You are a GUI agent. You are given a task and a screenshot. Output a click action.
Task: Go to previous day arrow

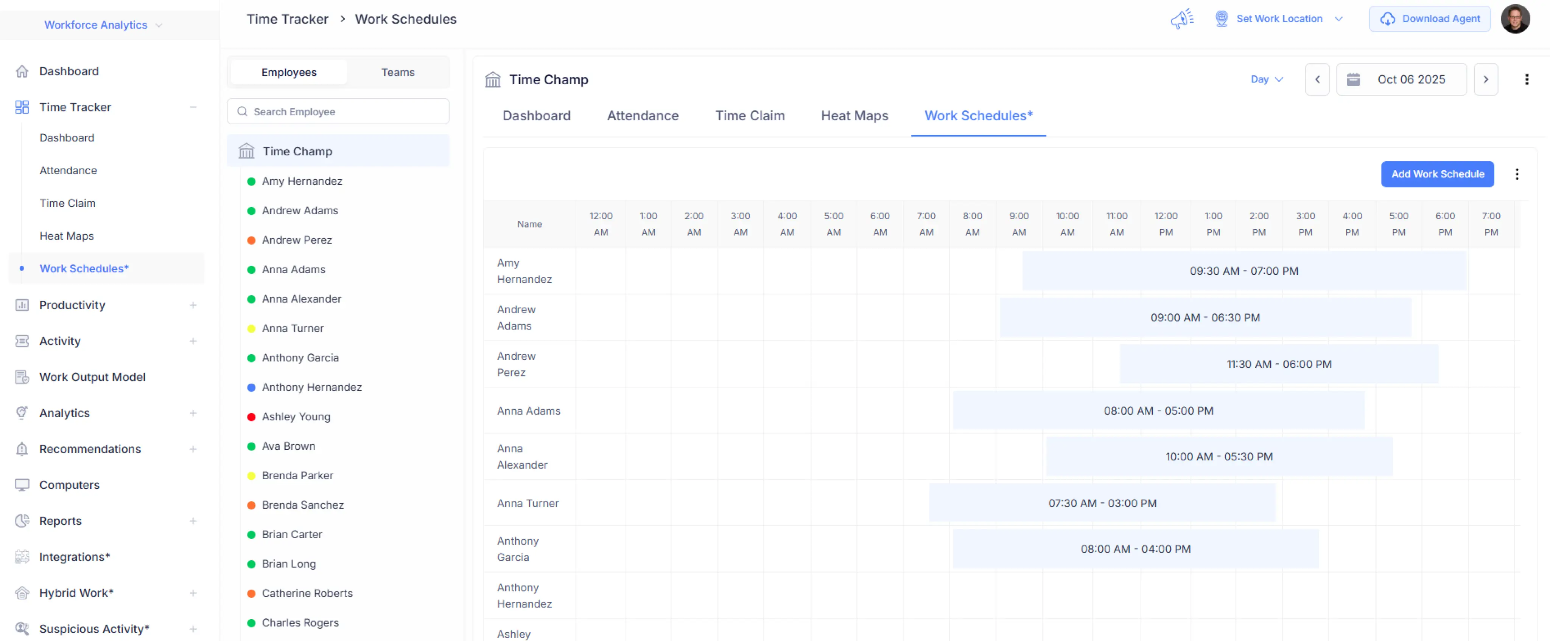(1317, 79)
